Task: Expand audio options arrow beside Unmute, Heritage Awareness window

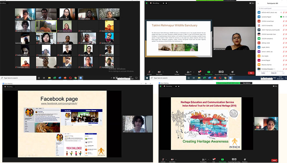Action: [166, 159]
